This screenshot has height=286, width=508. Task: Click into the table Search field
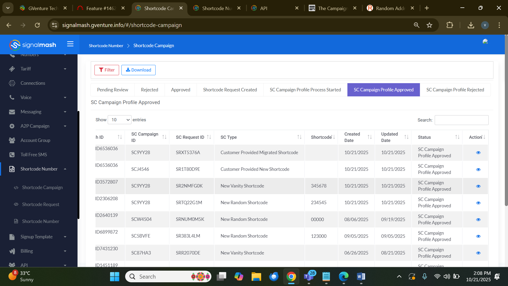click(461, 120)
